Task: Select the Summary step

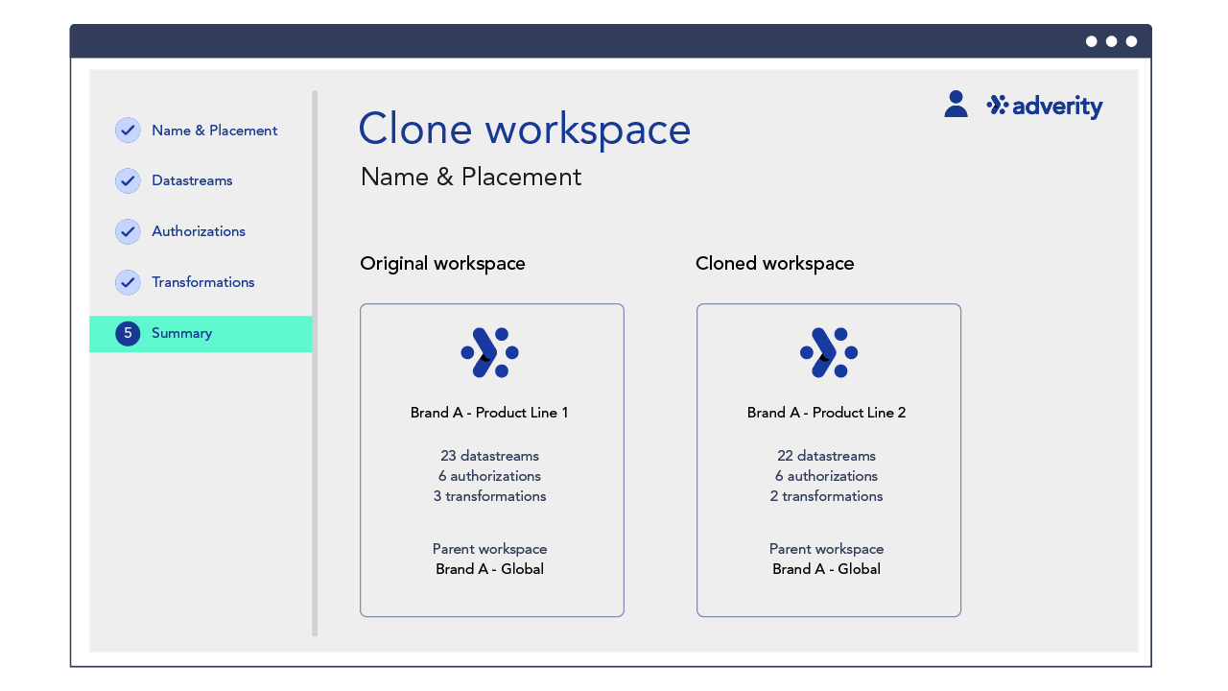Action: (201, 333)
